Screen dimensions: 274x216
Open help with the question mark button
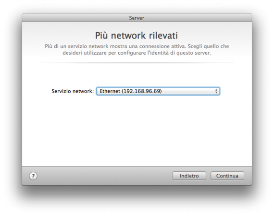(33, 176)
